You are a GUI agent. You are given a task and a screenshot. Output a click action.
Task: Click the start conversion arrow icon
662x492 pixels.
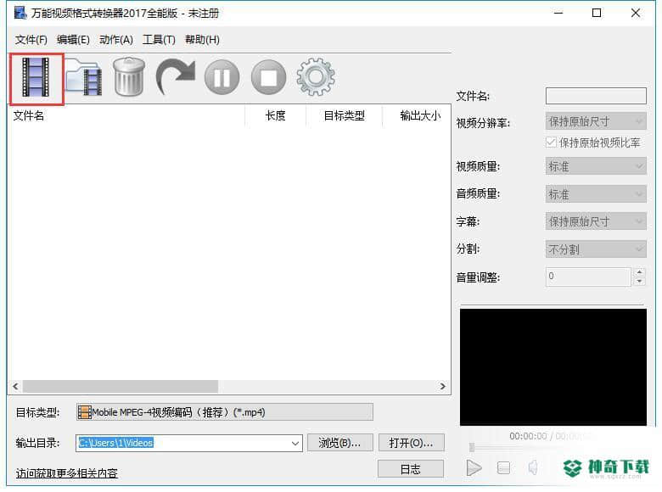coord(176,77)
